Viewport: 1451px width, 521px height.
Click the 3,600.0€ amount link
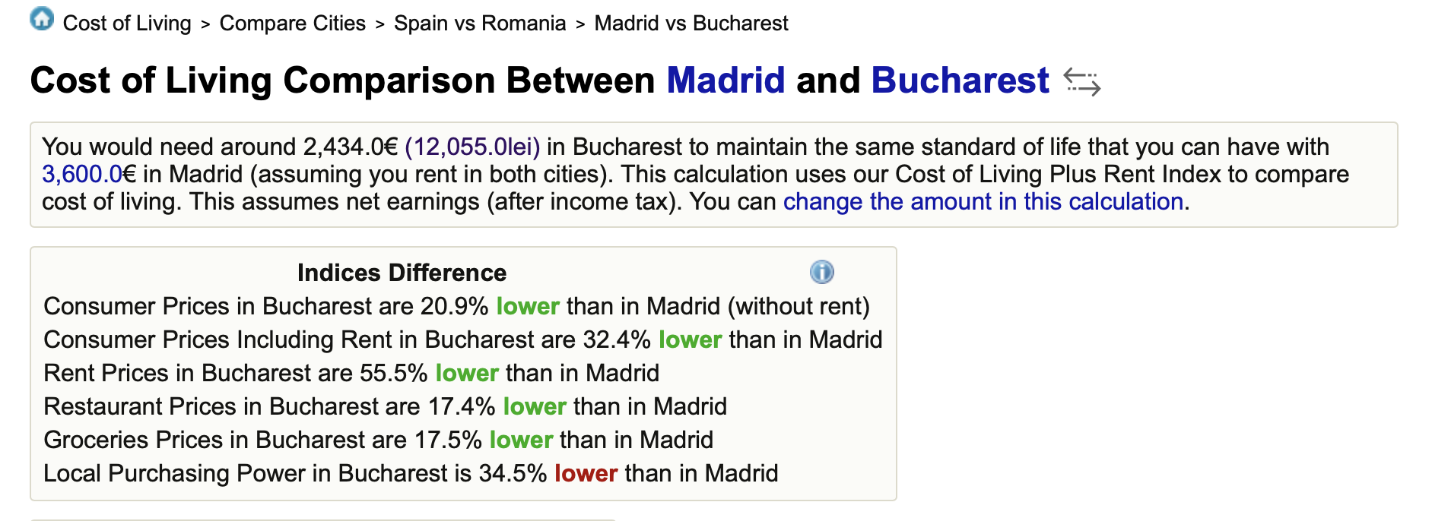89,175
